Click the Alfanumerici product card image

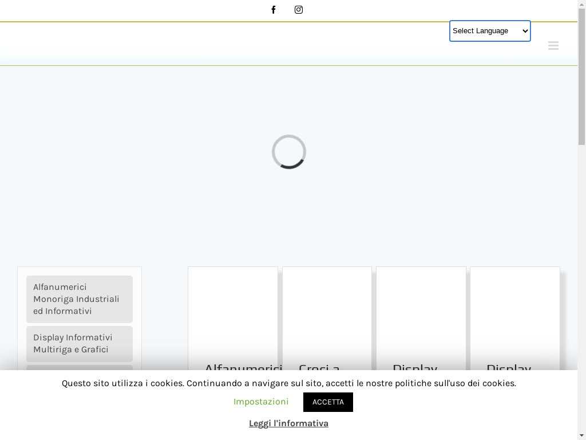(x=233, y=309)
